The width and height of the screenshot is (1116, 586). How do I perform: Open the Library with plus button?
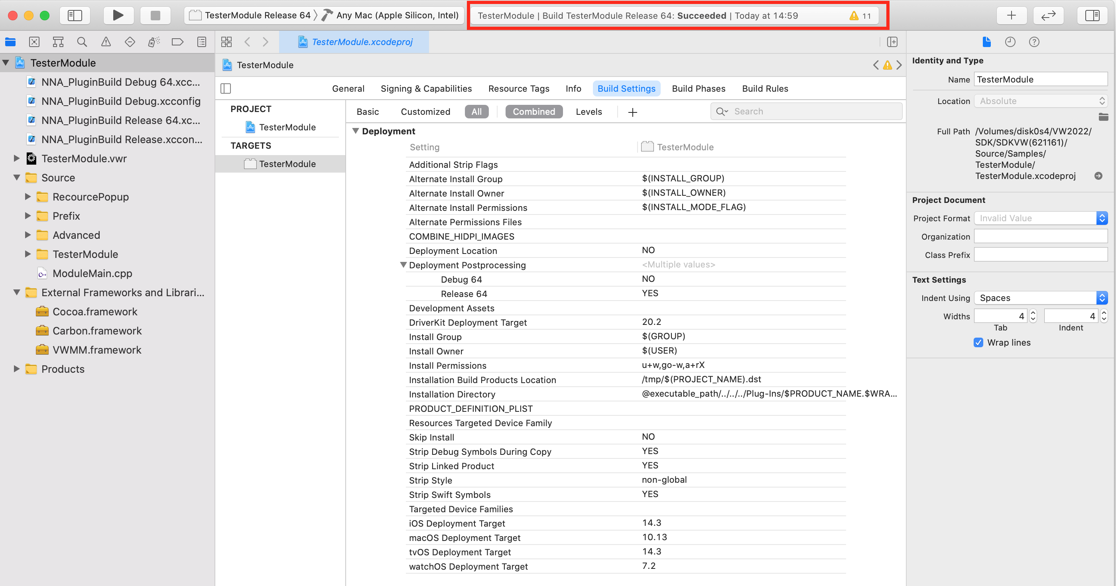[1012, 16]
